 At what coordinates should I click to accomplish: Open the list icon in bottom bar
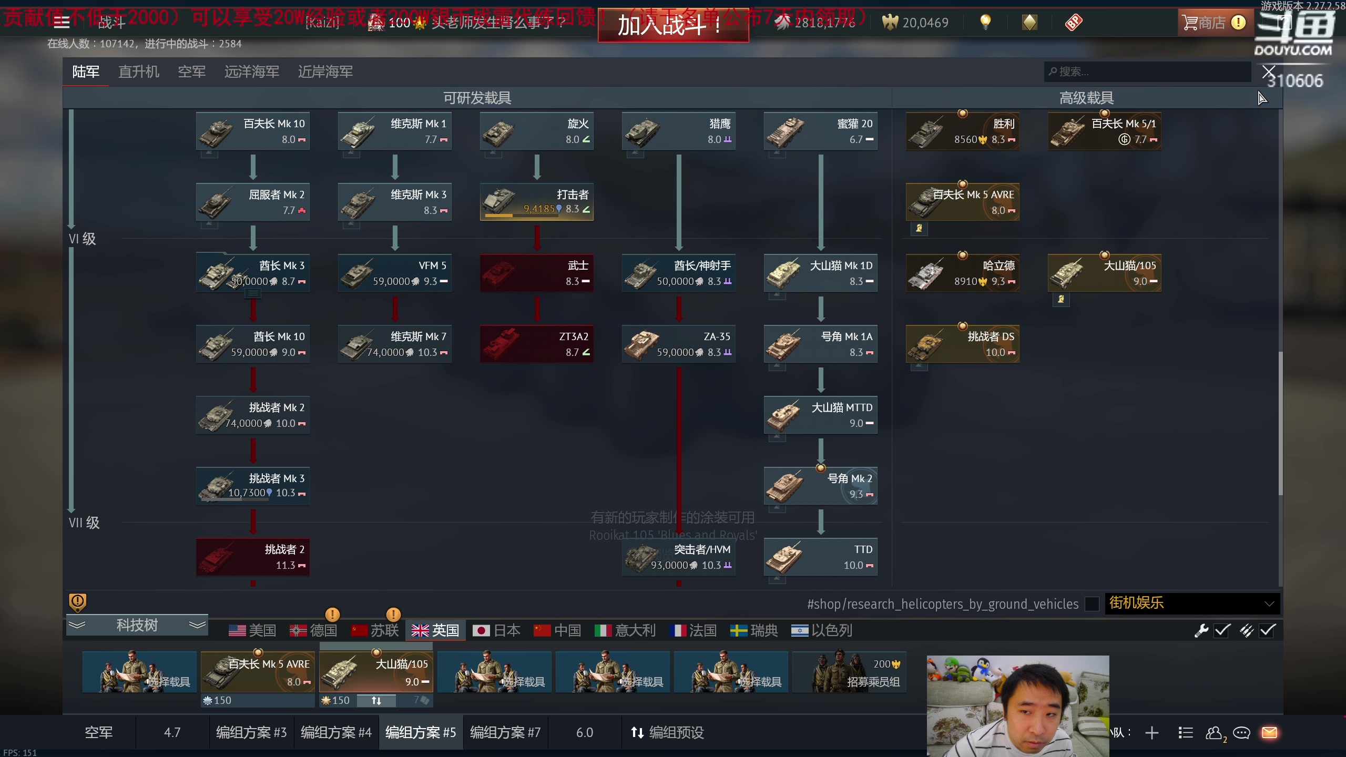[1185, 733]
